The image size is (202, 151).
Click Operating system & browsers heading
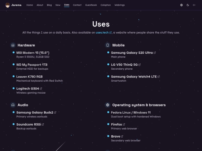coord(139,105)
